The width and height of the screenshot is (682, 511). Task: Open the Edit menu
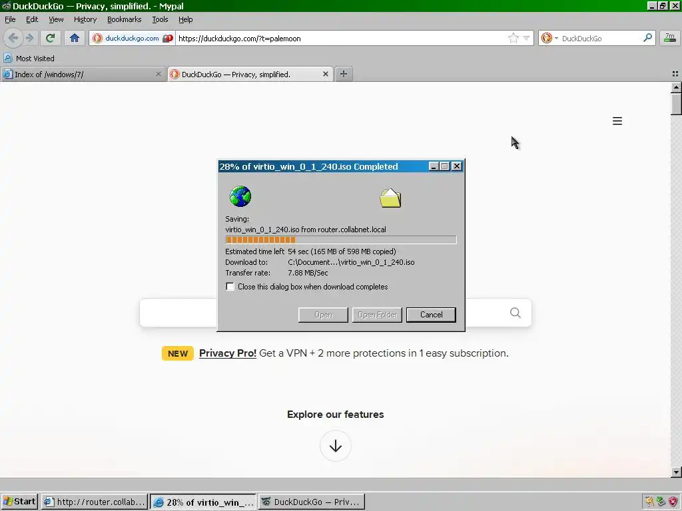pyautogui.click(x=32, y=19)
